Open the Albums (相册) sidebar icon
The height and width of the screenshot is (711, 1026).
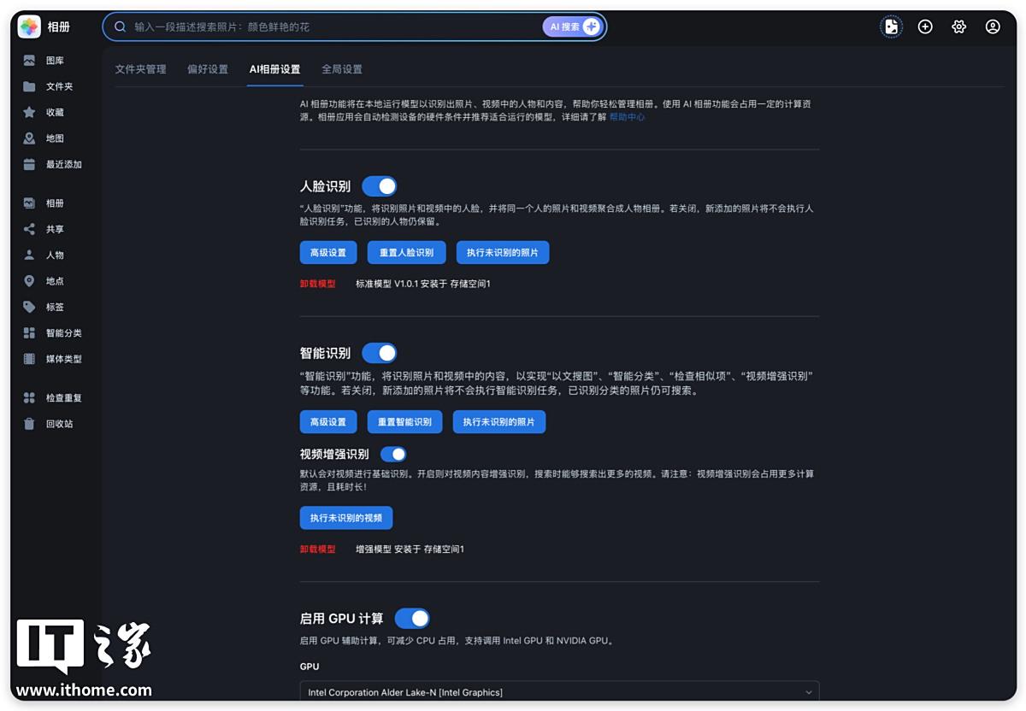[29, 203]
